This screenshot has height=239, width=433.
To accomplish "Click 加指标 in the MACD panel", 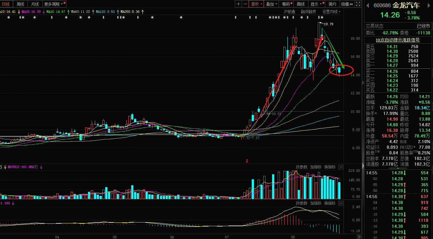I will pos(316,203).
